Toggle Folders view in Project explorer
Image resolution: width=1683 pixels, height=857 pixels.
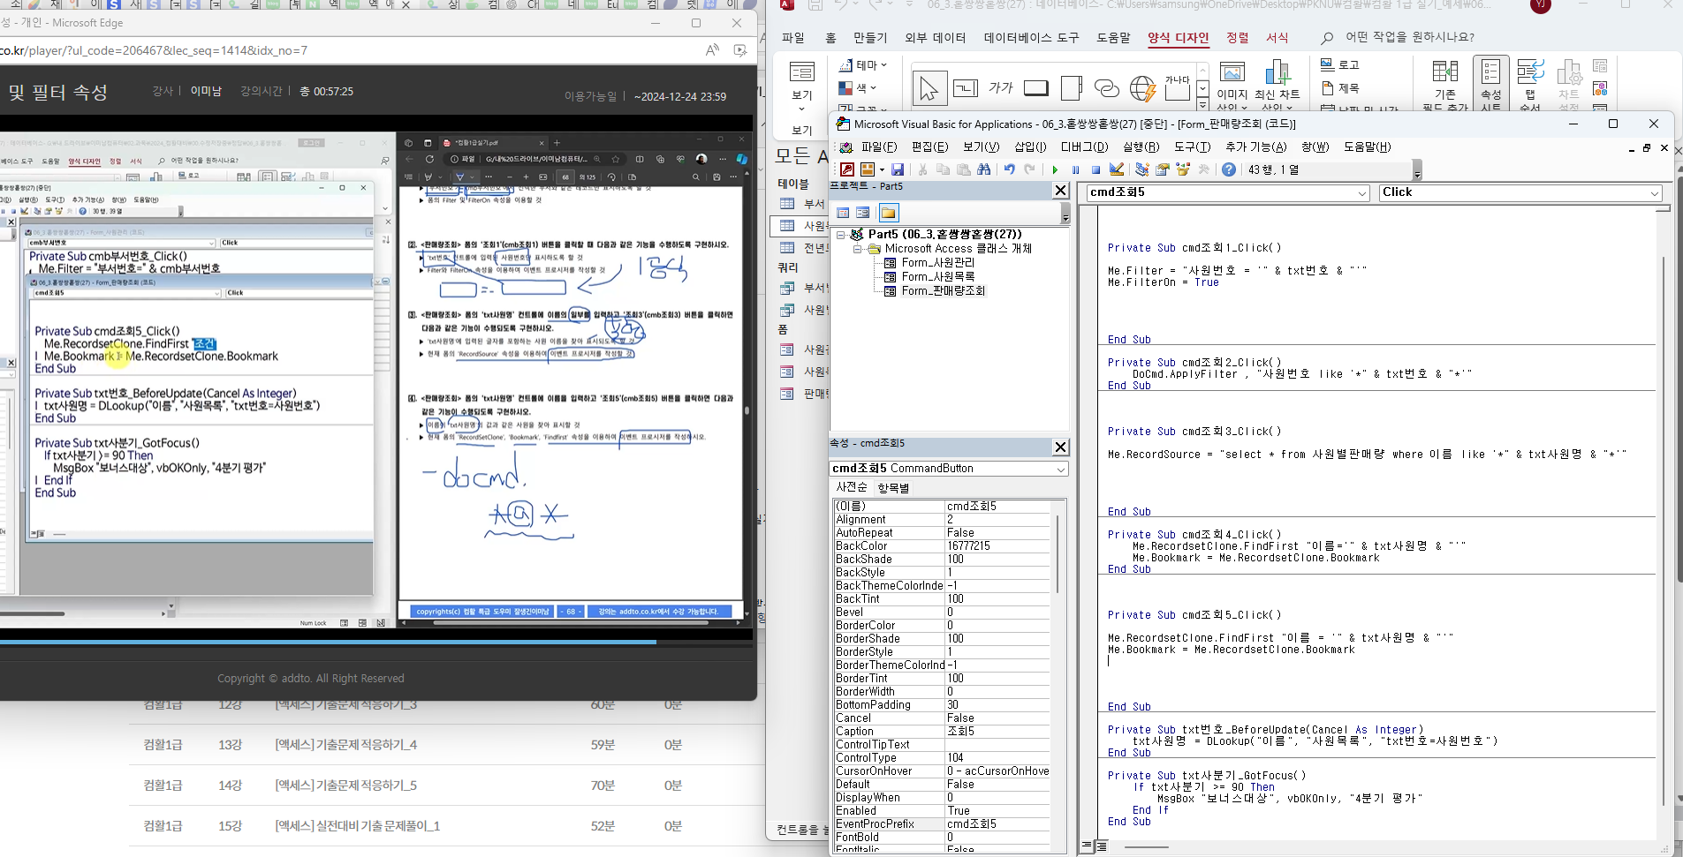(x=888, y=213)
